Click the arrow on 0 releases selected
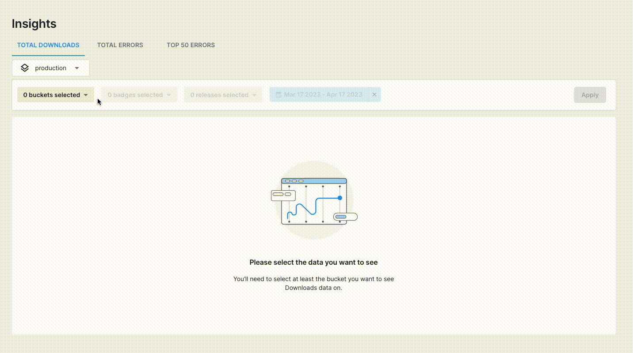 coord(254,95)
